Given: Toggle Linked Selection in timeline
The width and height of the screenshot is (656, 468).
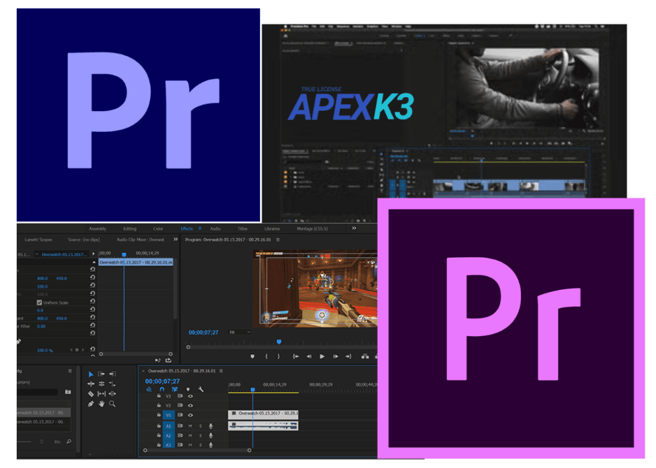Looking at the screenshot, I should (x=175, y=390).
